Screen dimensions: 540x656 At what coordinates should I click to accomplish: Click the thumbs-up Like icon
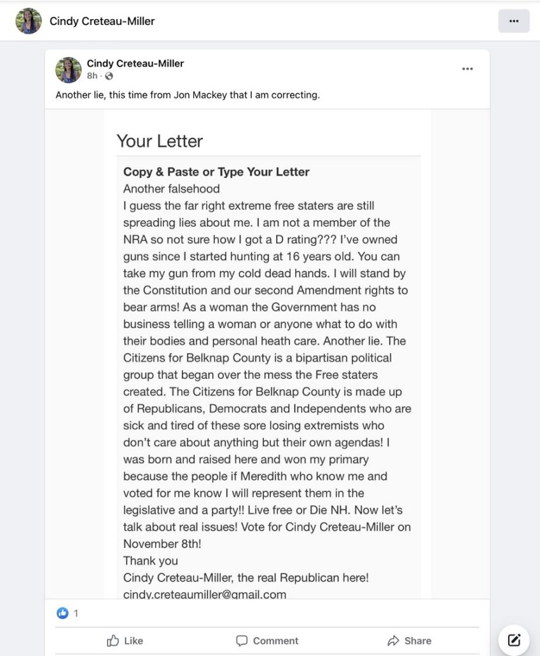click(113, 641)
